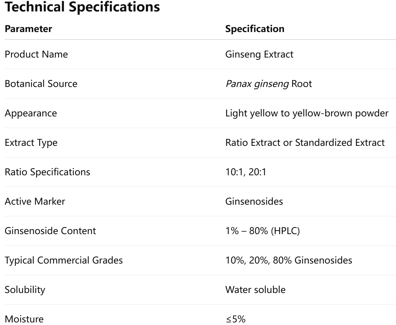Select the Typical Commercial Grades label
The width and height of the screenshot is (396, 325).
click(x=64, y=260)
